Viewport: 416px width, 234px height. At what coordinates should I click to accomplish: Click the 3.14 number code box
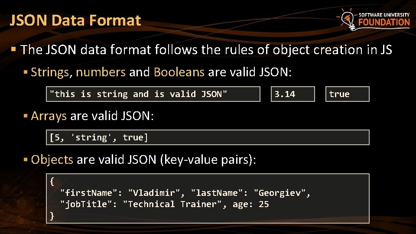(x=292, y=94)
